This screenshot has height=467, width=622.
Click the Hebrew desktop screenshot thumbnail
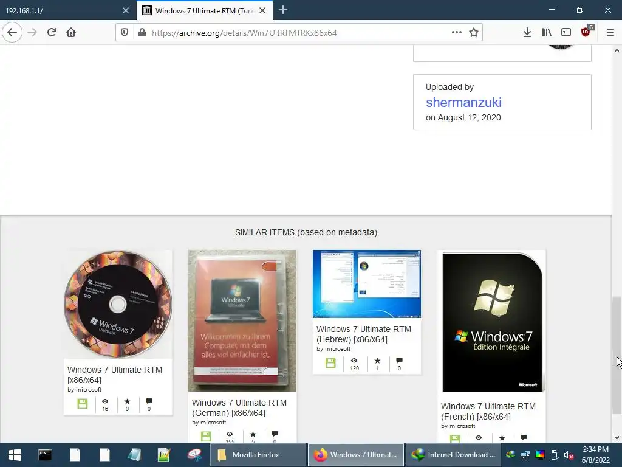coord(367,284)
